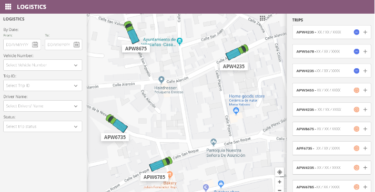Open the Vehicle Number dropdown

pos(43,65)
